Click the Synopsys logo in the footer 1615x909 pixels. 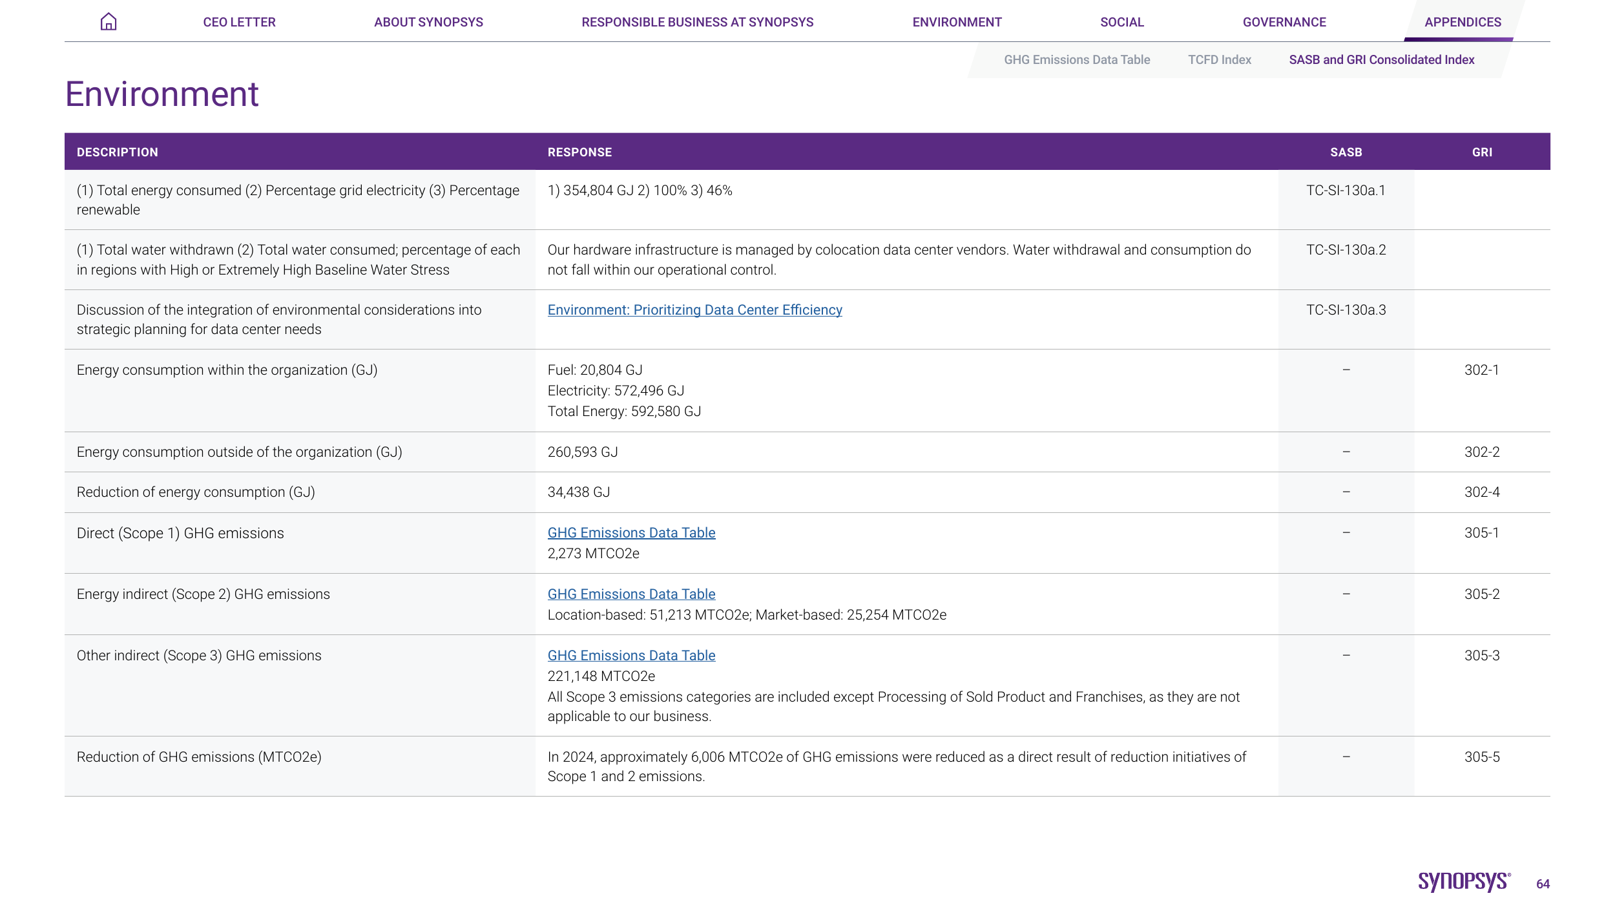pyautogui.click(x=1464, y=881)
